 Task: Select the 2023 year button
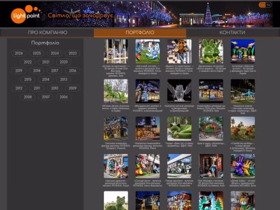pos(72,53)
